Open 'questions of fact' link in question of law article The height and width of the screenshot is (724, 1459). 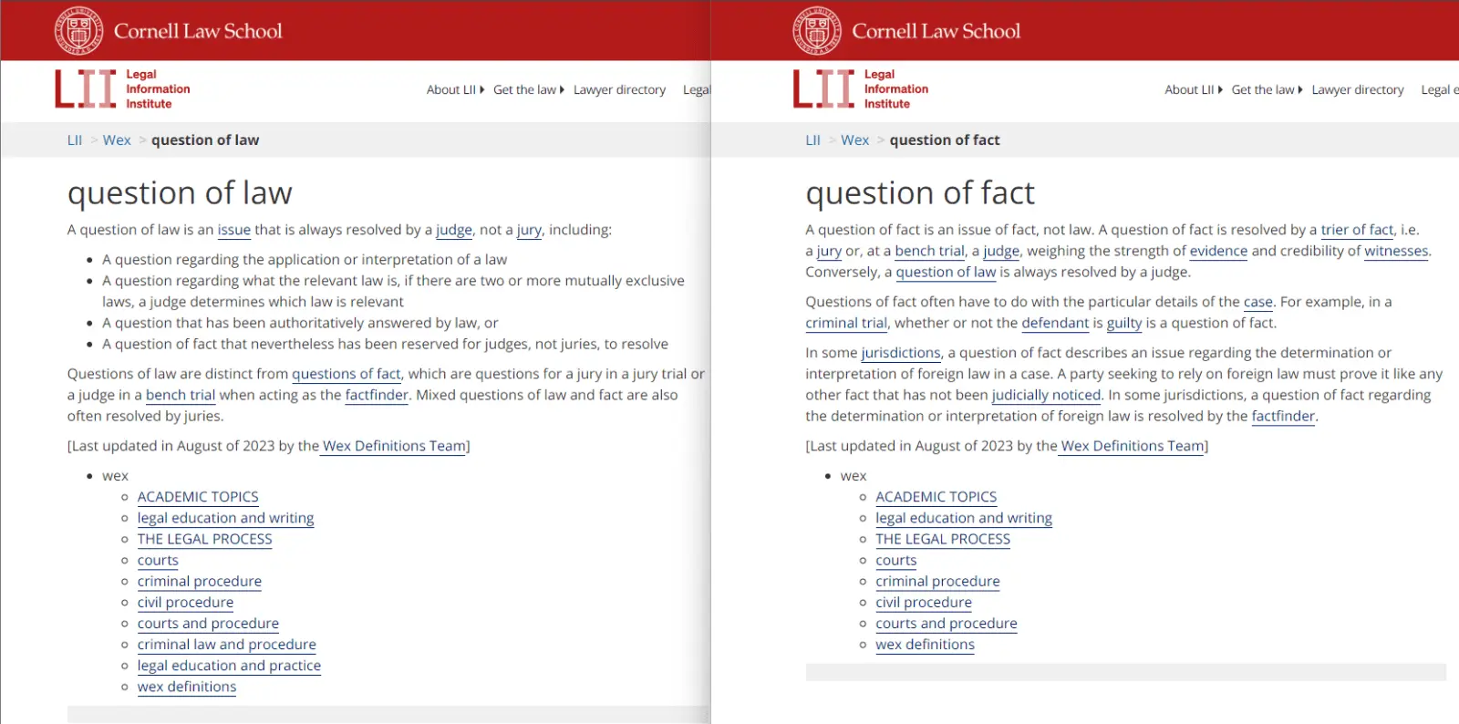pos(347,374)
